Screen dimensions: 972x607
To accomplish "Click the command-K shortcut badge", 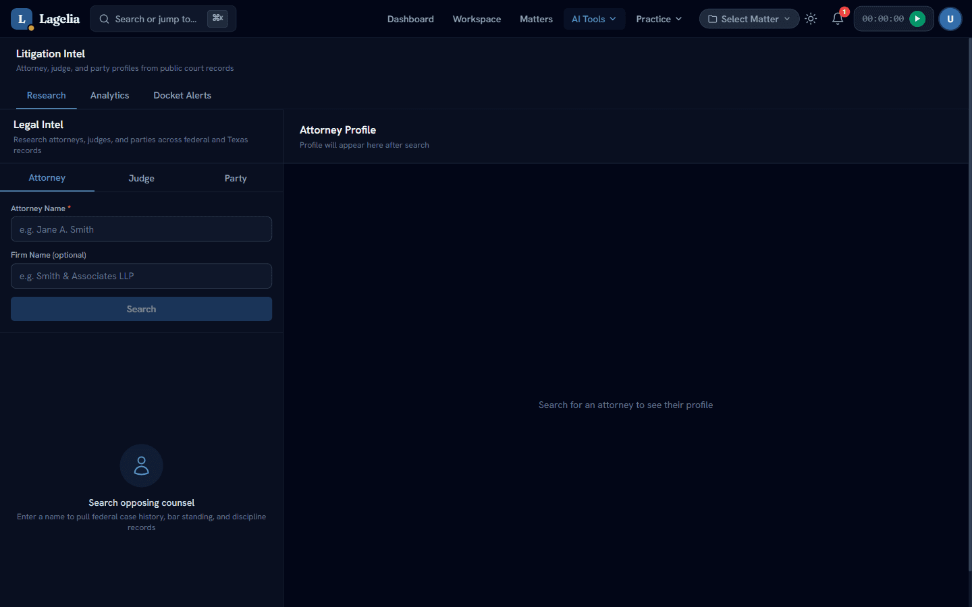I will tap(217, 18).
